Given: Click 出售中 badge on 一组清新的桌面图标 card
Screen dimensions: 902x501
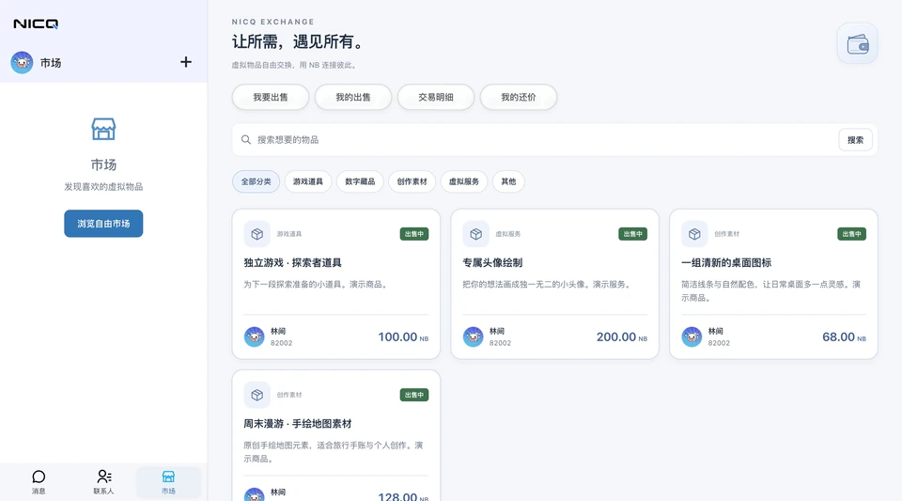Looking at the screenshot, I should [x=851, y=234].
